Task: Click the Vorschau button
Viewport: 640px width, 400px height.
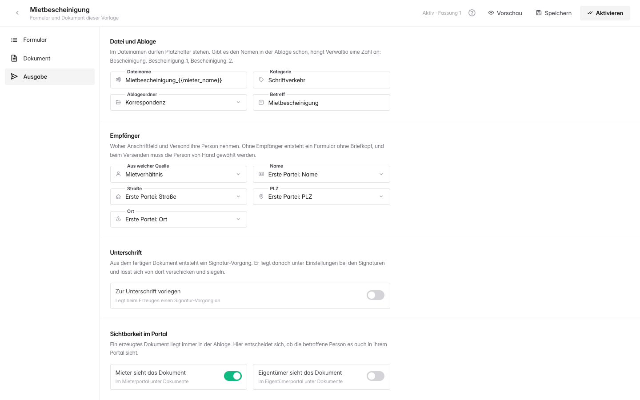Action: (x=505, y=13)
